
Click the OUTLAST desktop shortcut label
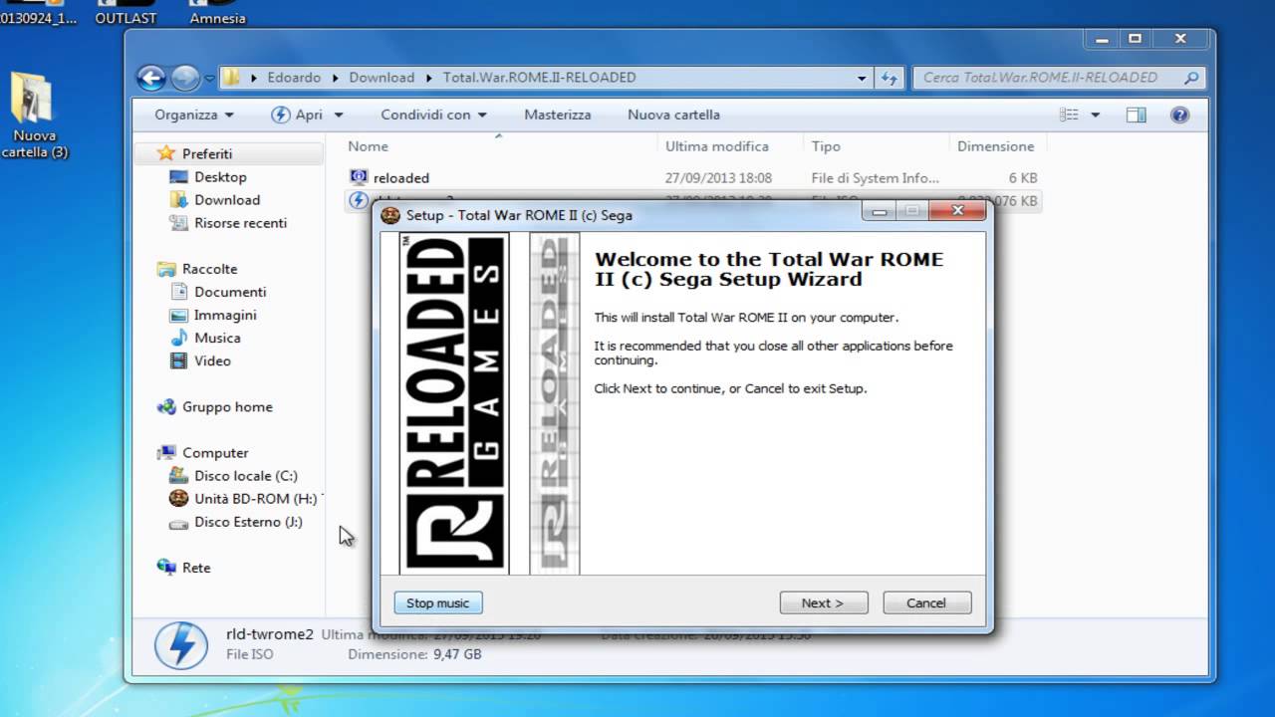126,18
